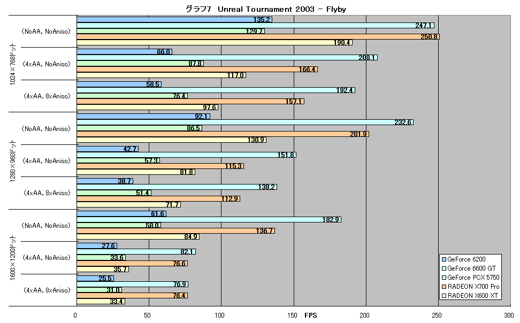Click the 31.0 bar value label
Screen dimensions: 520x323
tap(113, 290)
